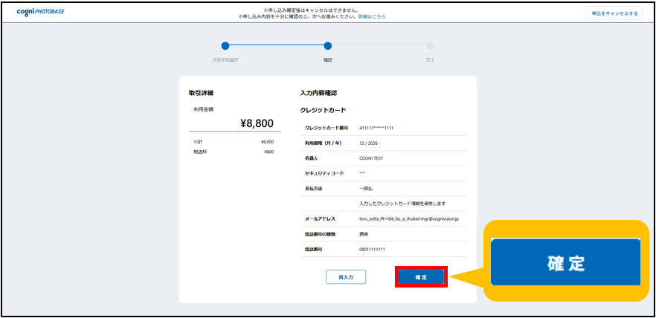656x318 pixels.
Task: Click the saved card info notice text
Action: (402, 204)
